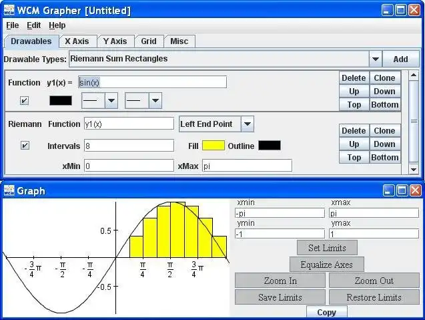Viewport: 425px width, 320px height.
Task: Click the y1(x) function input field
Action: coord(152,82)
